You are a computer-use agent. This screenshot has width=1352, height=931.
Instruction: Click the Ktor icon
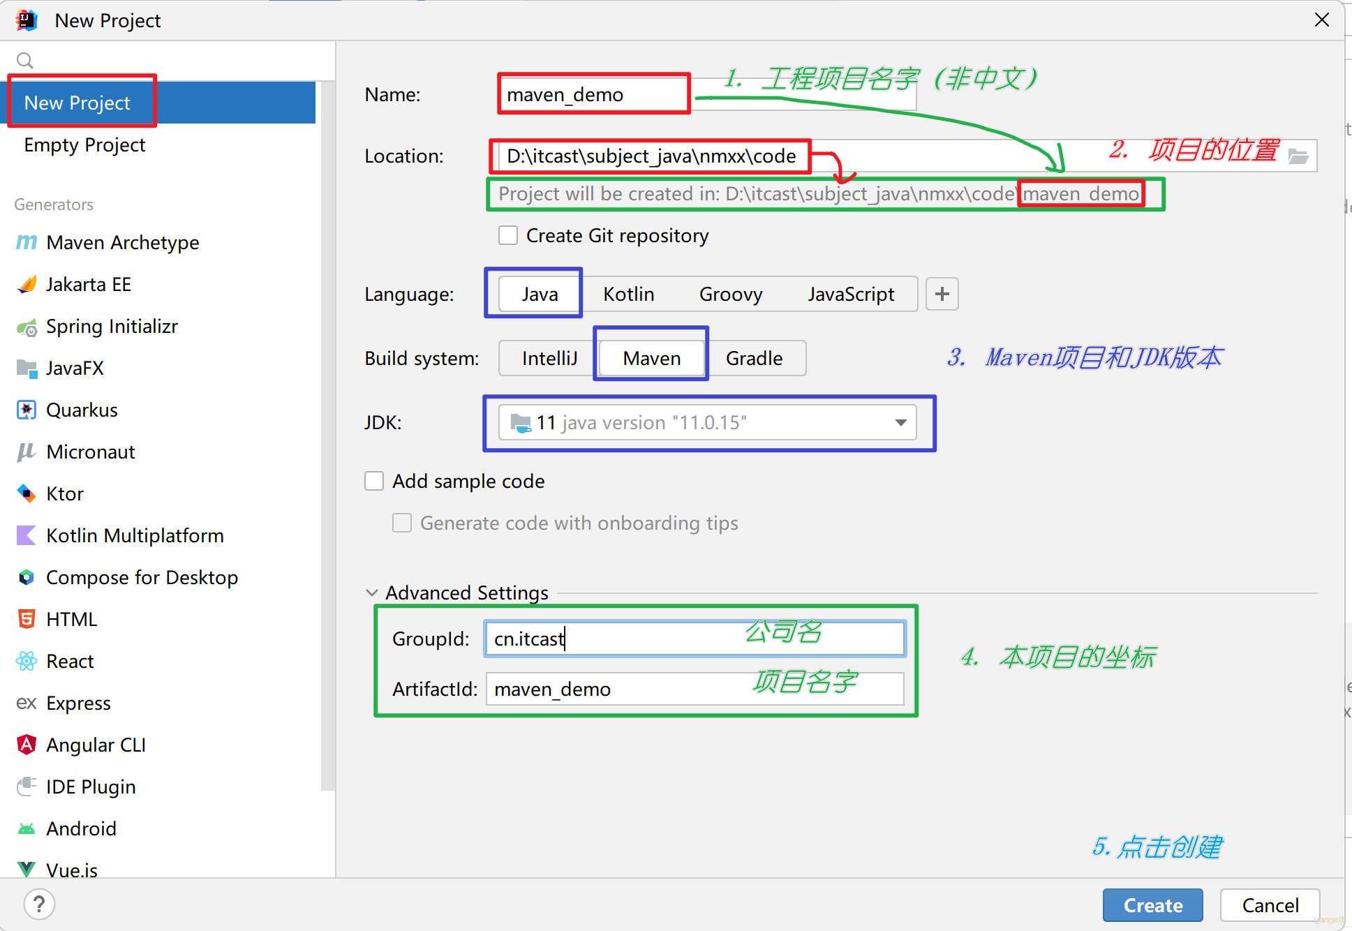click(27, 493)
